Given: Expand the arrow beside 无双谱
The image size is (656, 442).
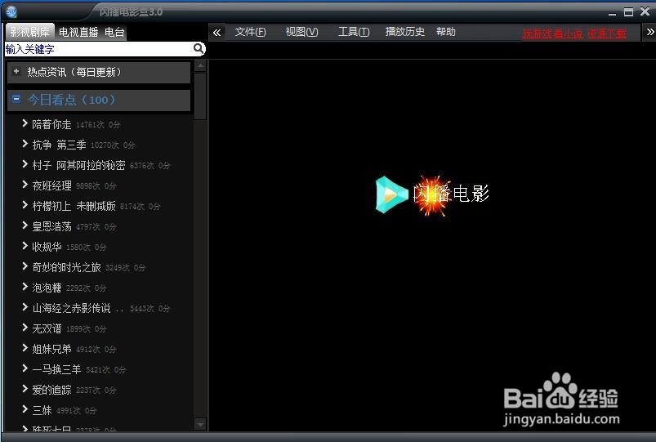Looking at the screenshot, I should pyautogui.click(x=25, y=328).
